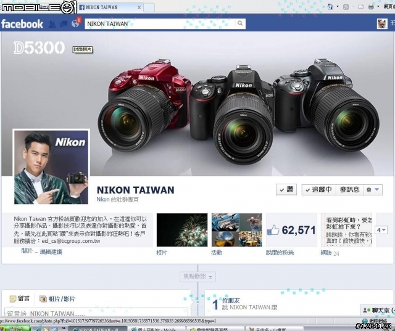Click the search magnifier button

click(x=240, y=23)
